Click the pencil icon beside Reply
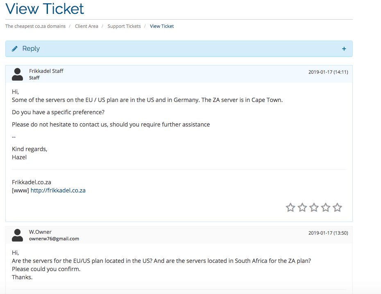The width and height of the screenshot is (381, 294). [x=15, y=49]
